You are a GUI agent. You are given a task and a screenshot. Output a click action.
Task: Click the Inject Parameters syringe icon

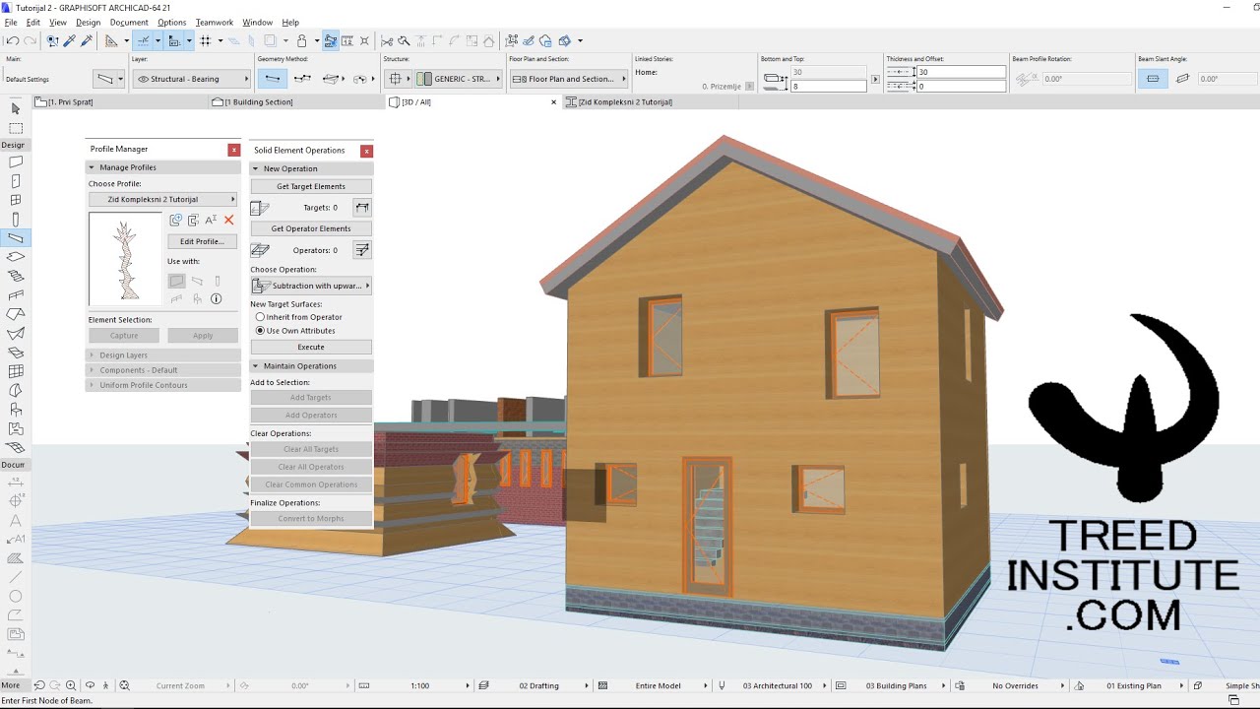coord(87,40)
